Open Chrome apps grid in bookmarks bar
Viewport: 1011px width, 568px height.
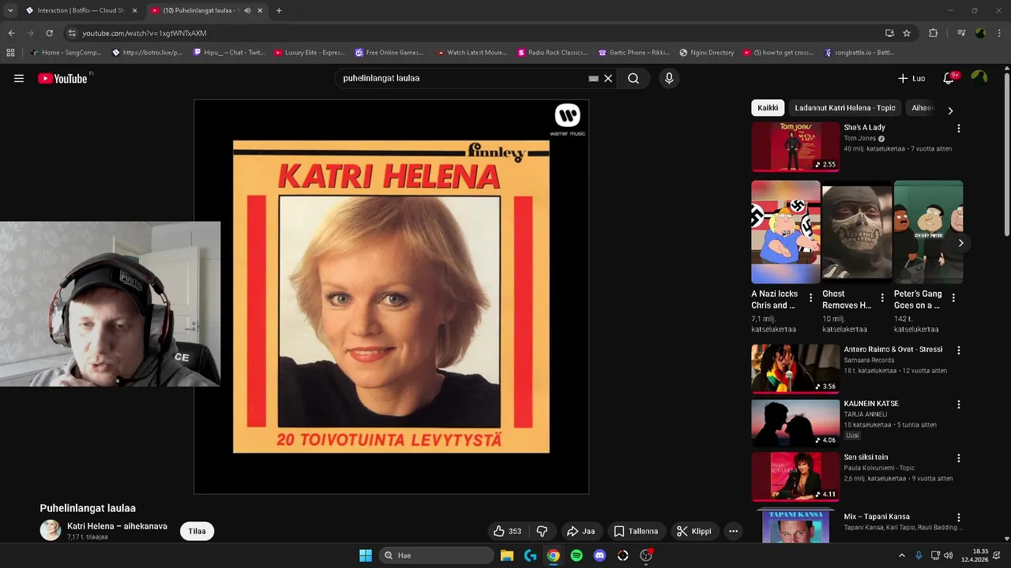pos(10,53)
